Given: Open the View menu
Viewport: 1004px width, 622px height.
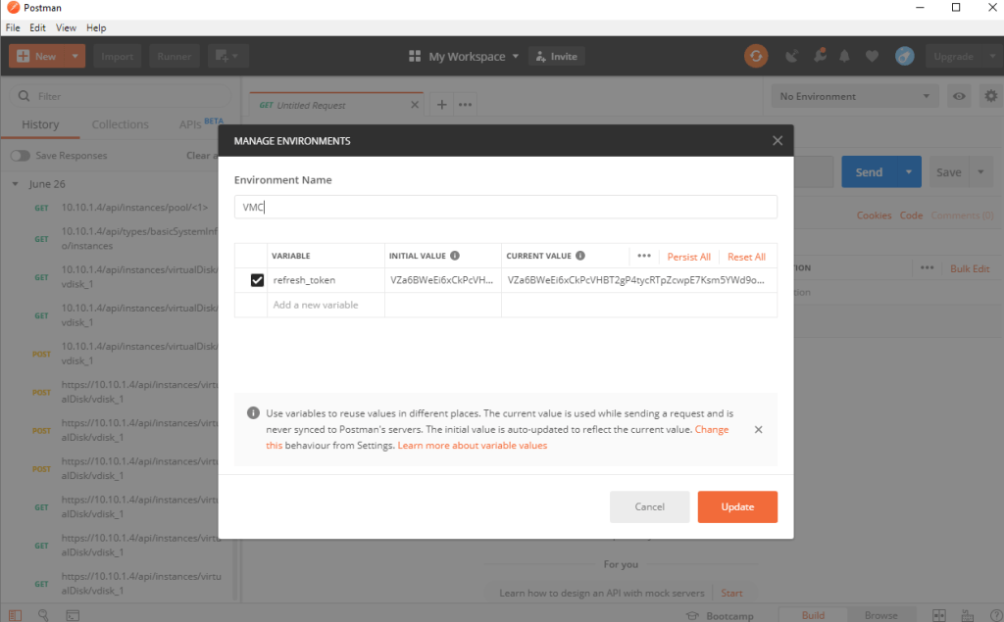Looking at the screenshot, I should (x=66, y=27).
